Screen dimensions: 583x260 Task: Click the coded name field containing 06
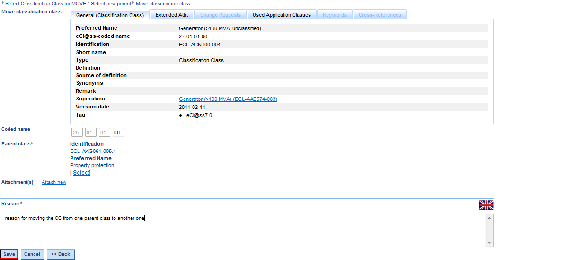tap(117, 133)
